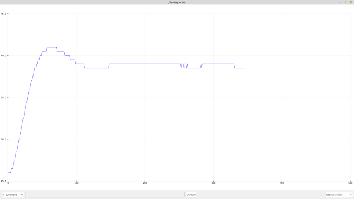Image resolution: width=354 pixels, height=199 pixels.
Task: Click the 30.0 Y-axis label
Action: coord(3,139)
